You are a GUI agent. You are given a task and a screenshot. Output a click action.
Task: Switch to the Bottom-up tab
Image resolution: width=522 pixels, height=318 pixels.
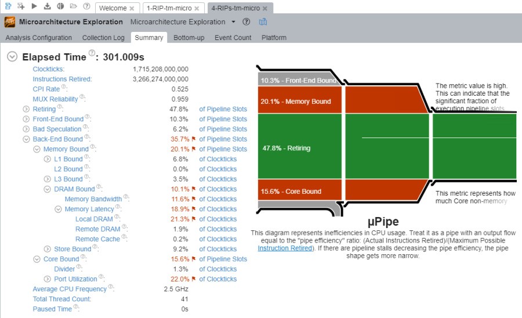(x=188, y=38)
